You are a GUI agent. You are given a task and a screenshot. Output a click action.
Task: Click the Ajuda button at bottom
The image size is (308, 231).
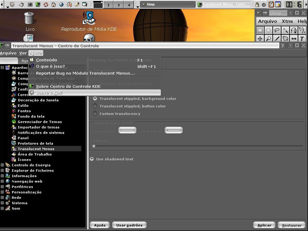point(100,225)
